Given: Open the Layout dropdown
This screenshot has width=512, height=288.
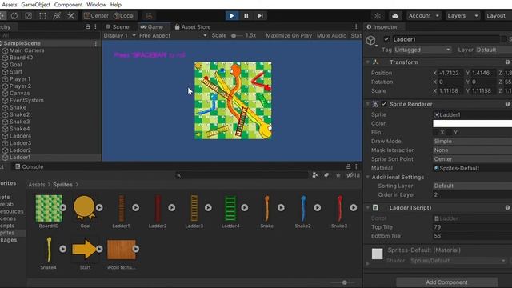Looking at the screenshot, I should pyautogui.click(x=498, y=16).
